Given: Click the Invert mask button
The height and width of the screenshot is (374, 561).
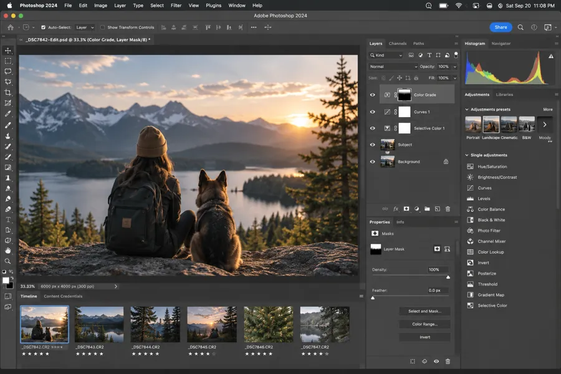Looking at the screenshot, I should coord(424,337).
